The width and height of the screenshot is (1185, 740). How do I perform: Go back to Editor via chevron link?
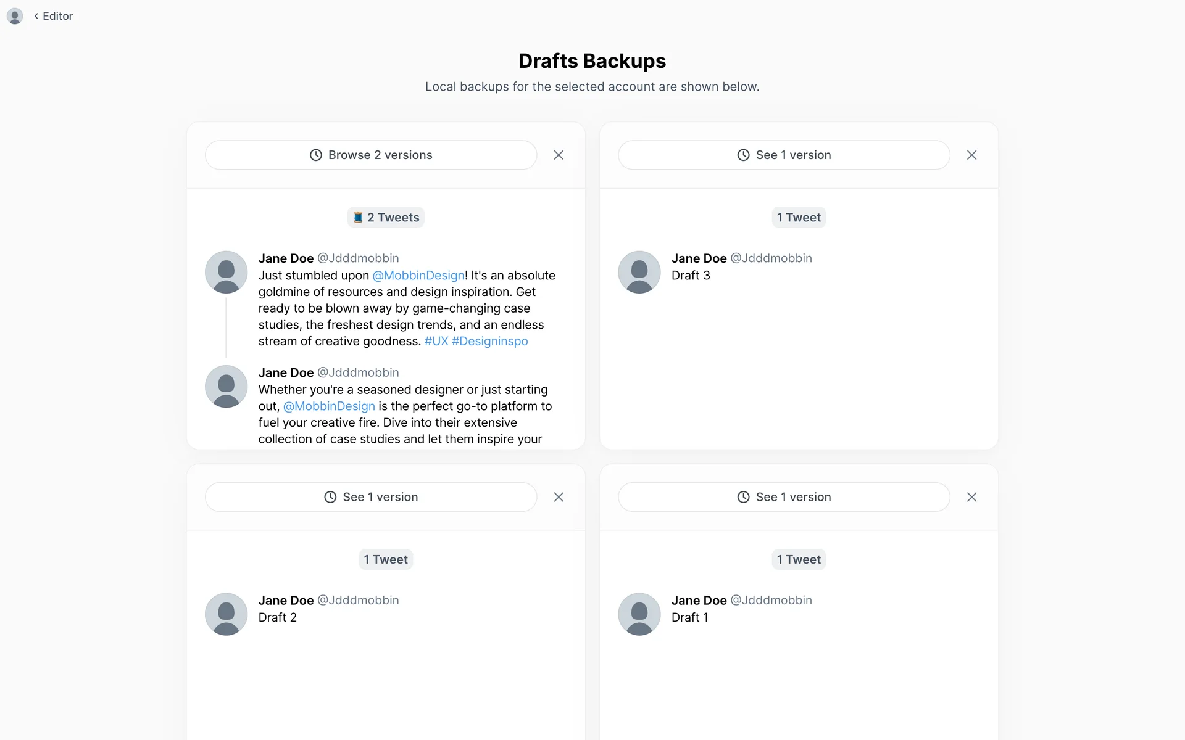click(54, 16)
